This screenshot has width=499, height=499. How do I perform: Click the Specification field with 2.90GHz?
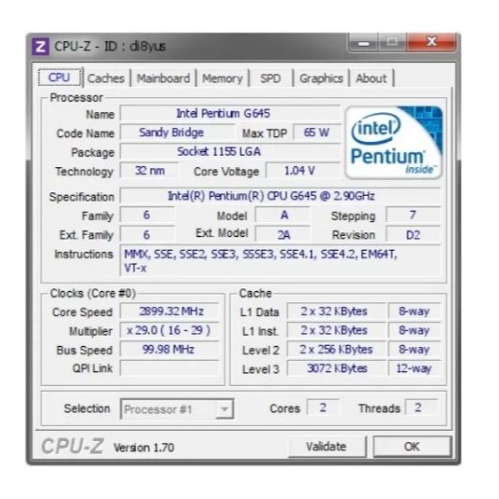point(281,196)
